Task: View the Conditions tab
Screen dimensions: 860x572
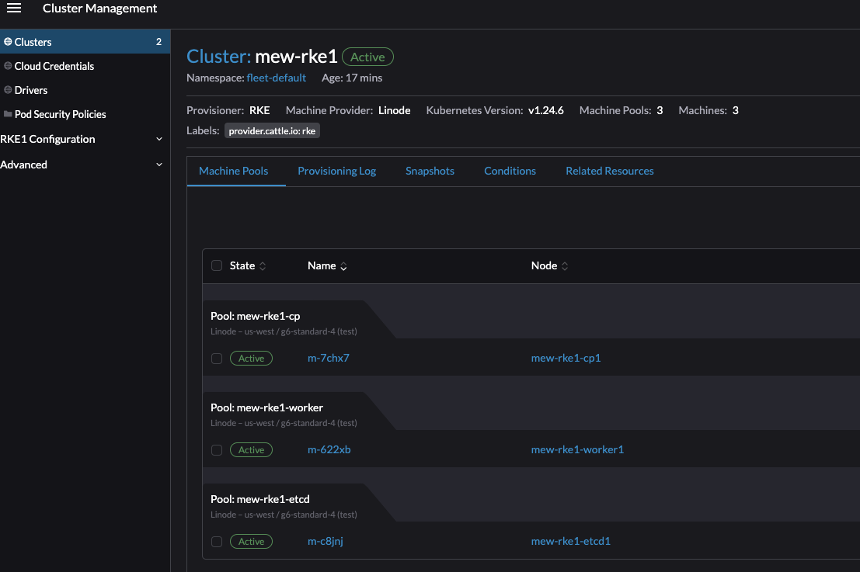Action: (510, 171)
